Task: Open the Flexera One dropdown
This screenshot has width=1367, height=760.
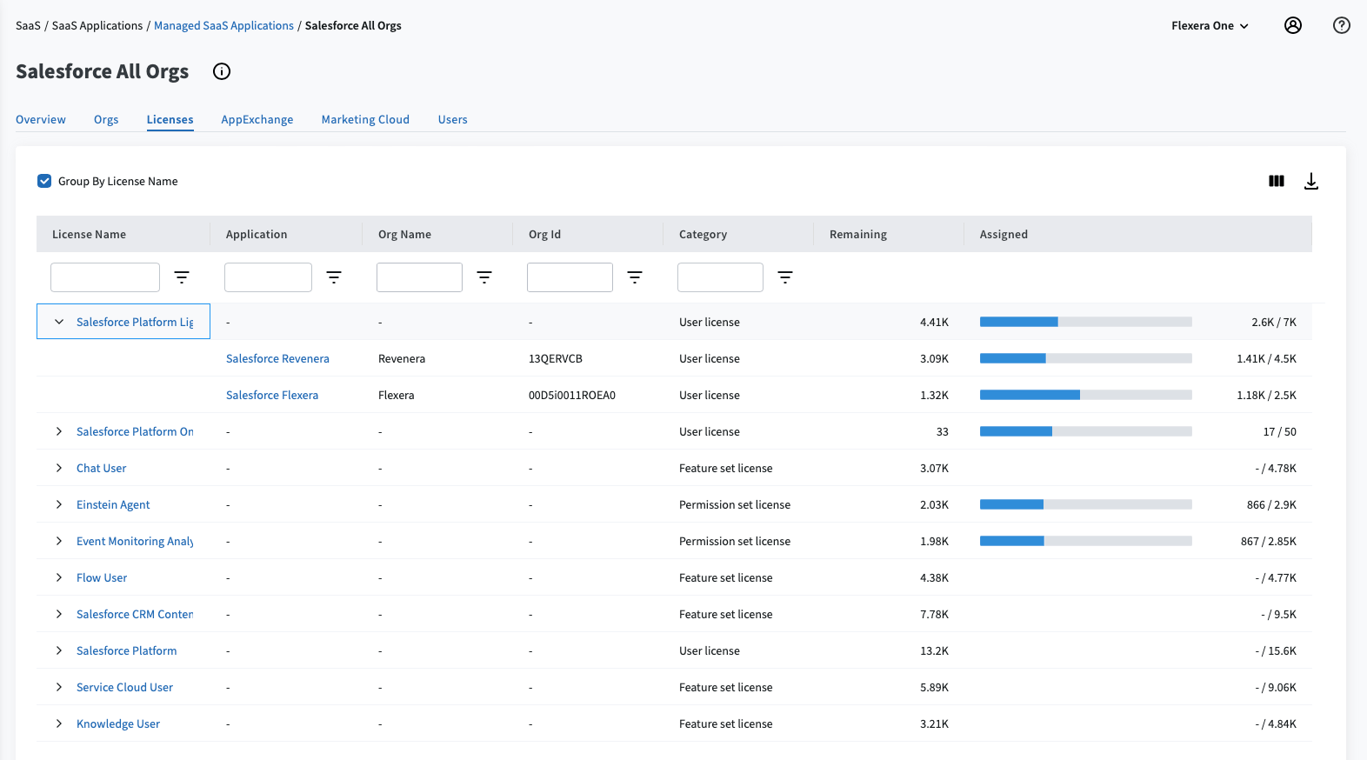Action: (1209, 26)
